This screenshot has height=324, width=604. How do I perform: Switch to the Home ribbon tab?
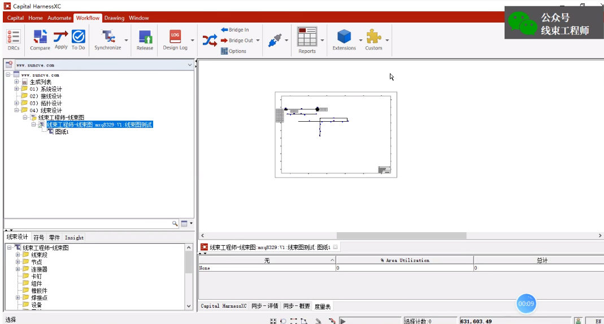[x=36, y=17]
